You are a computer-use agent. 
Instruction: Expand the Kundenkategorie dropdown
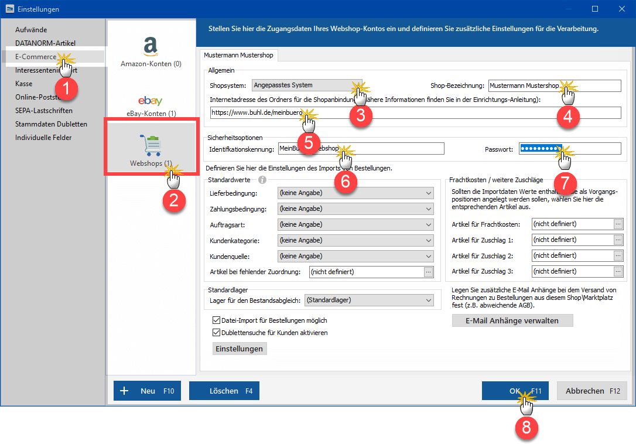coord(428,241)
